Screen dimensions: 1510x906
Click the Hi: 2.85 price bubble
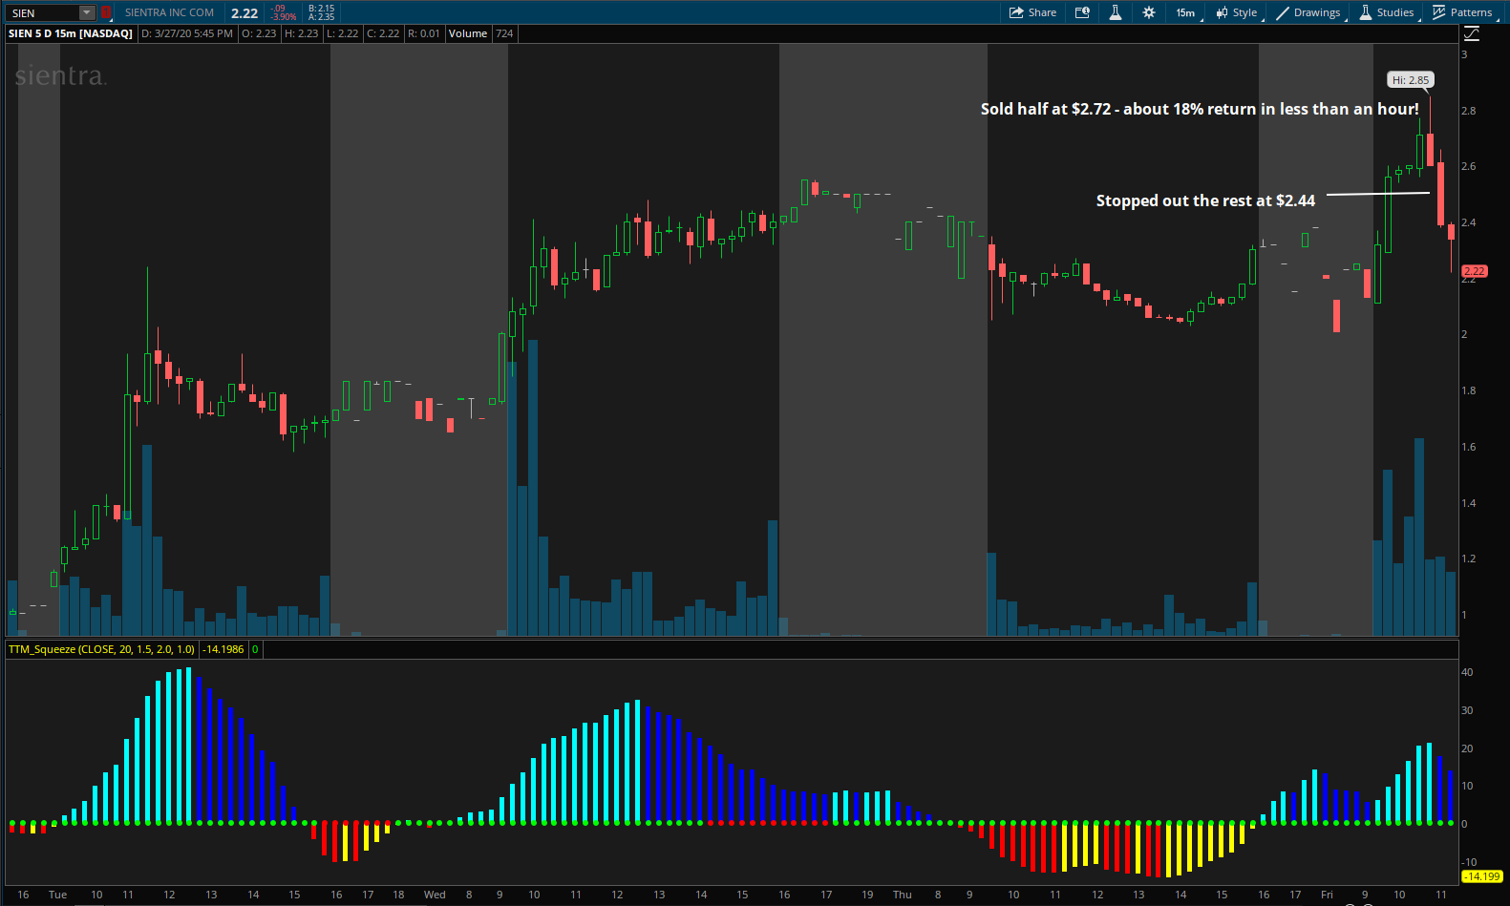click(x=1411, y=80)
